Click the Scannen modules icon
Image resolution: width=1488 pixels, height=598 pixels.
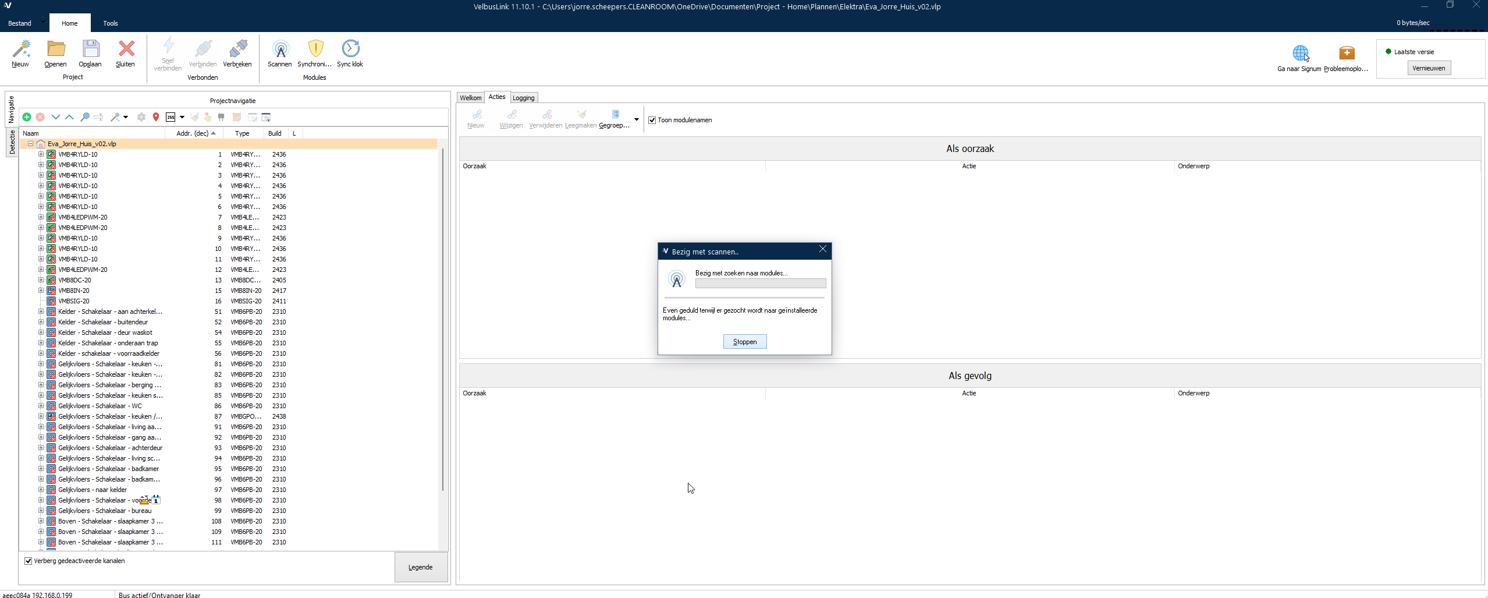[x=280, y=50]
